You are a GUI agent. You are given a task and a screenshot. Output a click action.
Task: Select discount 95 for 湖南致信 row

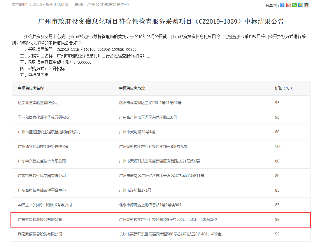(277, 234)
